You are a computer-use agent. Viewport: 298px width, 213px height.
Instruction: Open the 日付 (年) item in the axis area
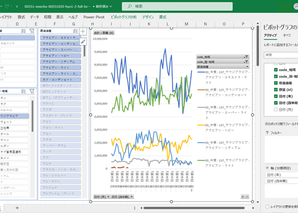point(281,175)
